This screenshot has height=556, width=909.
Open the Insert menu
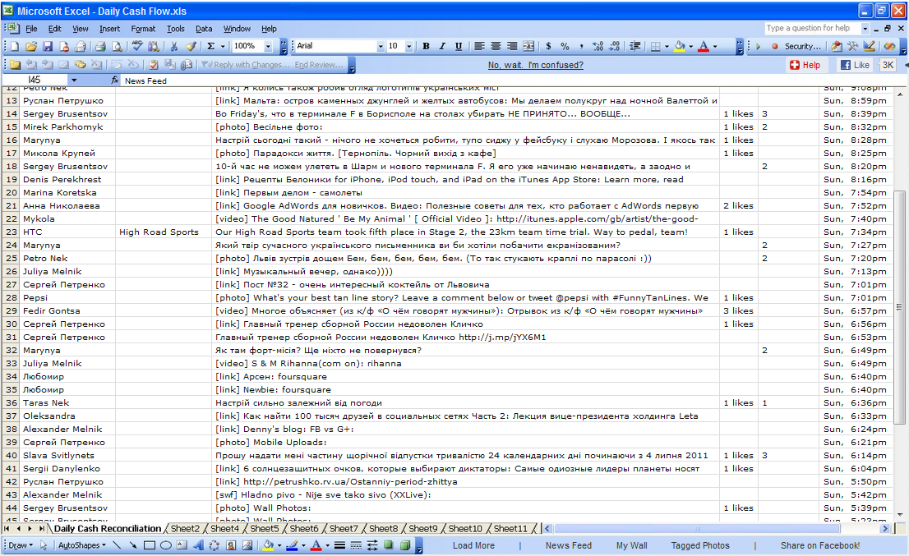(x=109, y=29)
